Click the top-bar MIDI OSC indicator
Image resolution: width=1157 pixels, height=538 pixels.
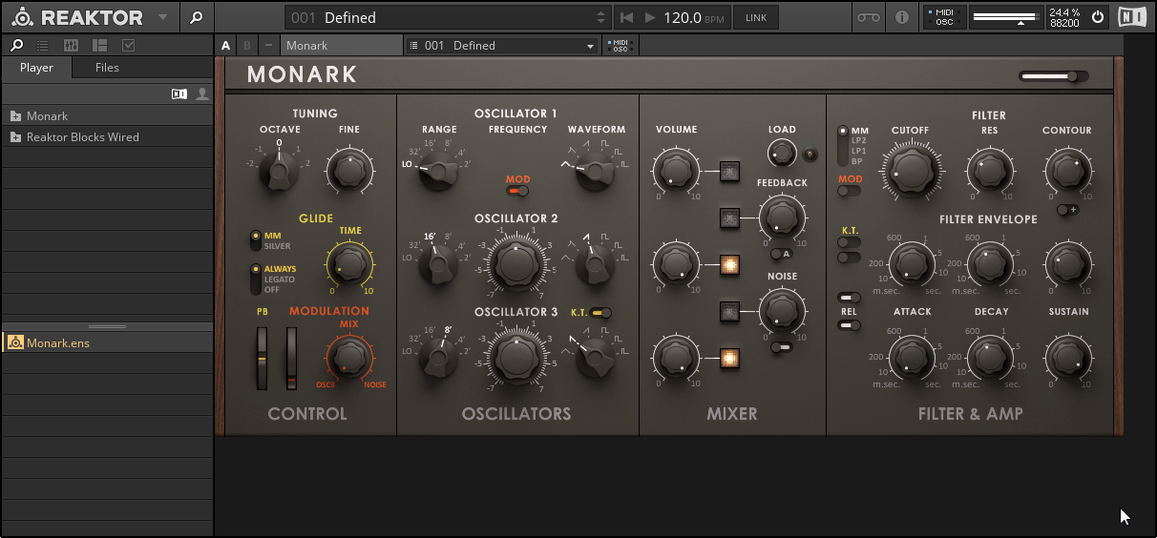pos(942,17)
